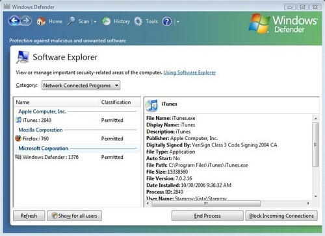325x236 pixels.
Task: Maximize the Windows Defender window
Action: coord(302,7)
